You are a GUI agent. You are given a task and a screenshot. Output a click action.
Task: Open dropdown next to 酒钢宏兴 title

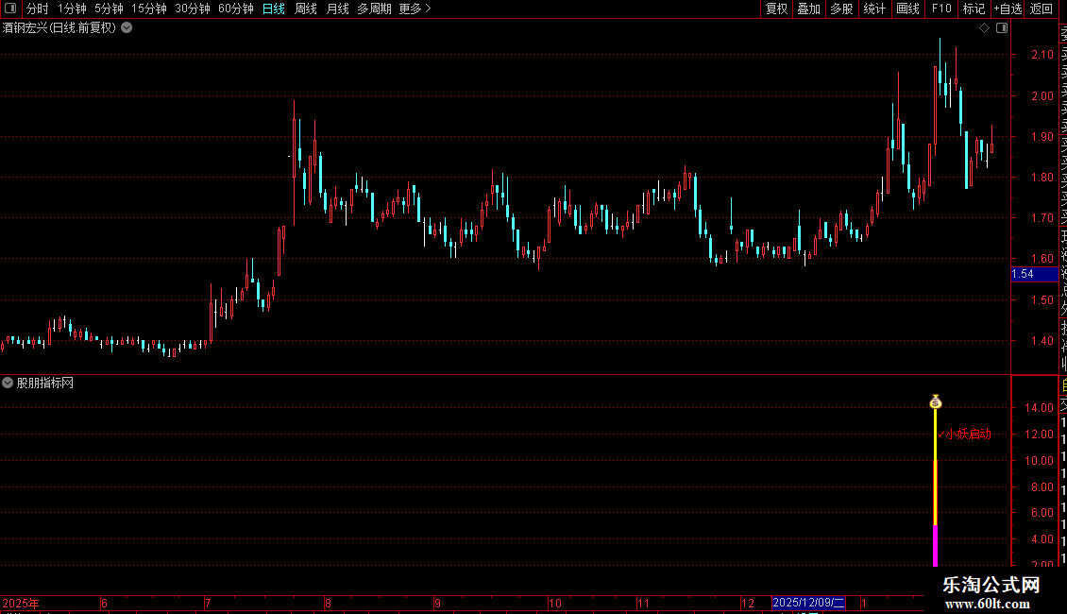click(127, 28)
